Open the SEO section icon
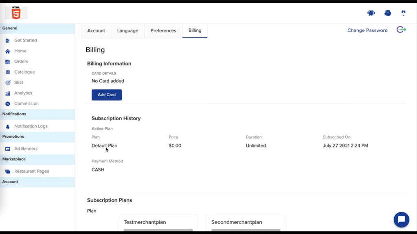 click(x=7, y=82)
